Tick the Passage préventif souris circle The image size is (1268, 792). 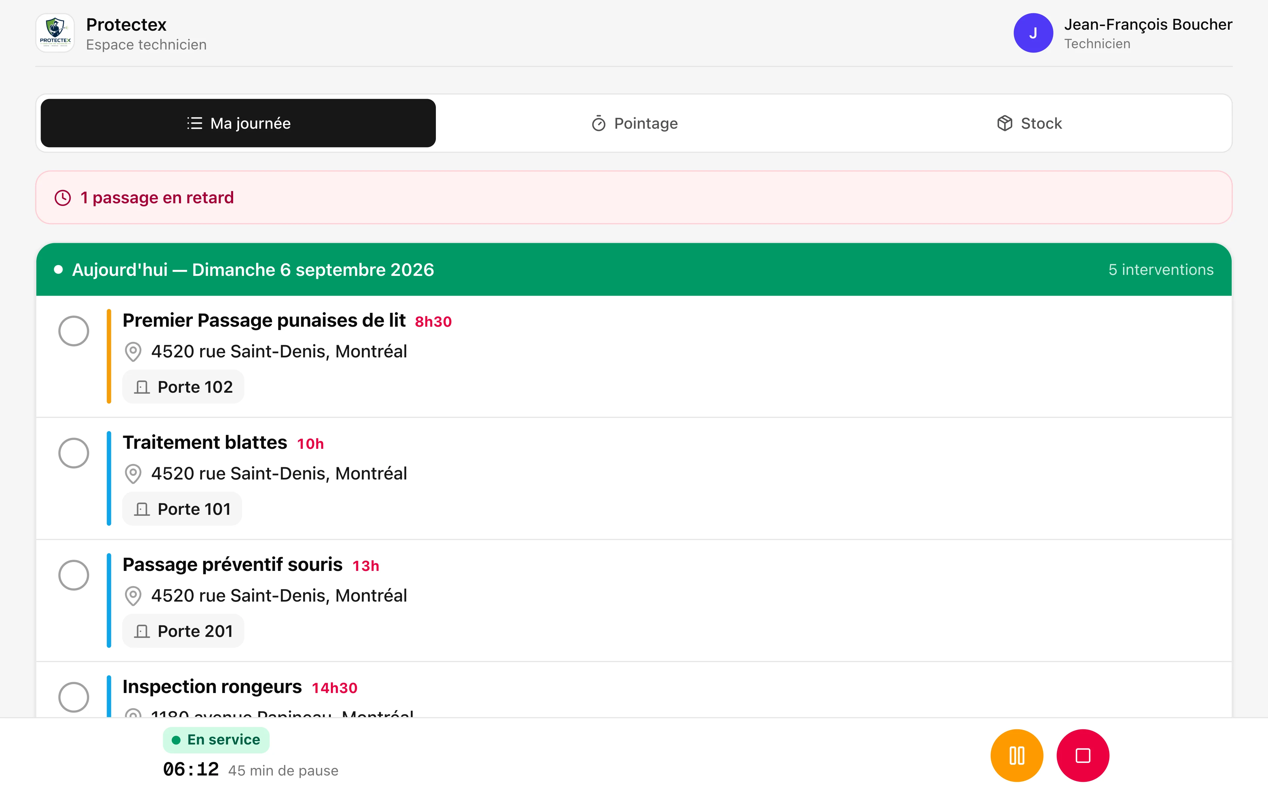[x=73, y=575]
